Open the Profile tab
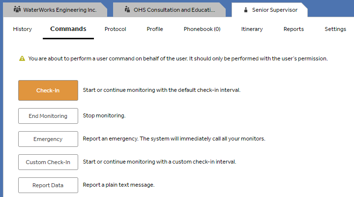 [x=155, y=29]
